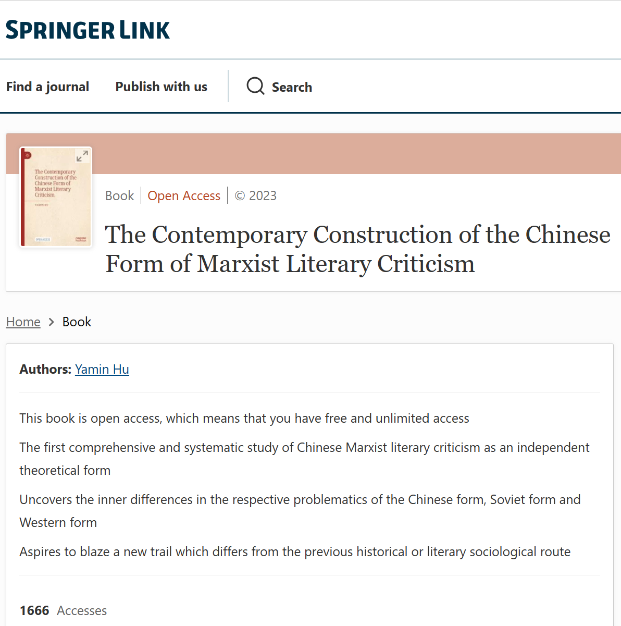Click the magnifying glass search icon
The image size is (621, 626).
255,86
